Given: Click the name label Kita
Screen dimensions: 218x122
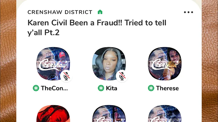Looking at the screenshot, I should [111, 88].
